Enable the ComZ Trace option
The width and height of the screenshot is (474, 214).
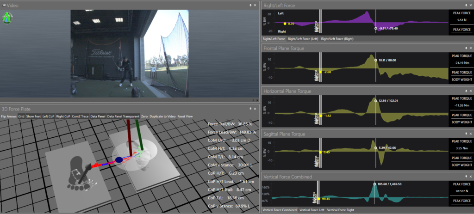point(80,116)
